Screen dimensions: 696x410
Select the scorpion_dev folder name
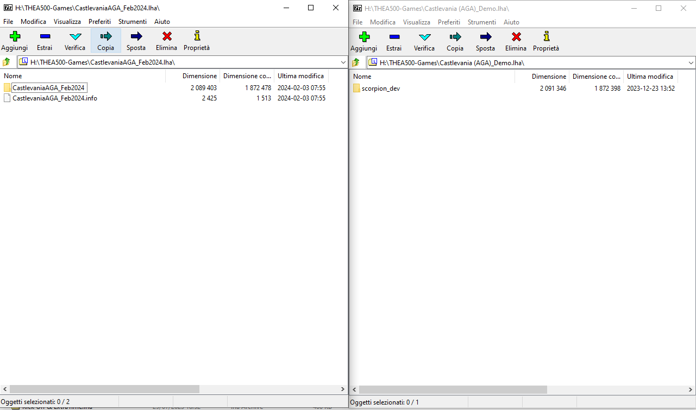click(381, 88)
